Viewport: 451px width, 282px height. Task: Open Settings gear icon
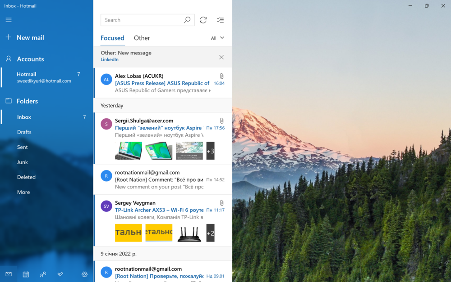click(84, 274)
